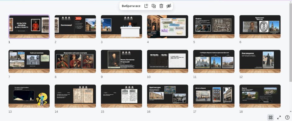Click scrollbar down arrow at bottom right
This screenshot has height=121, width=292.
coord(290,111)
